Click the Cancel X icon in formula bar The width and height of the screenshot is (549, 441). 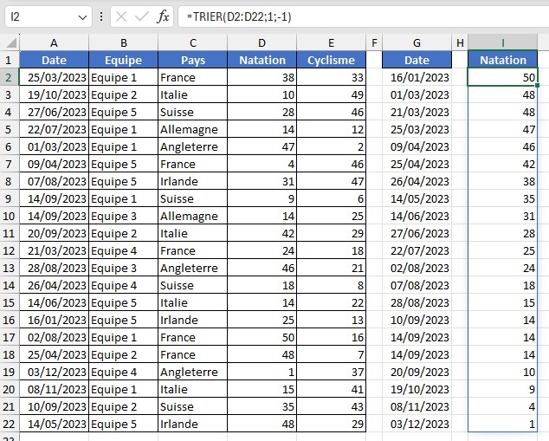pos(121,16)
